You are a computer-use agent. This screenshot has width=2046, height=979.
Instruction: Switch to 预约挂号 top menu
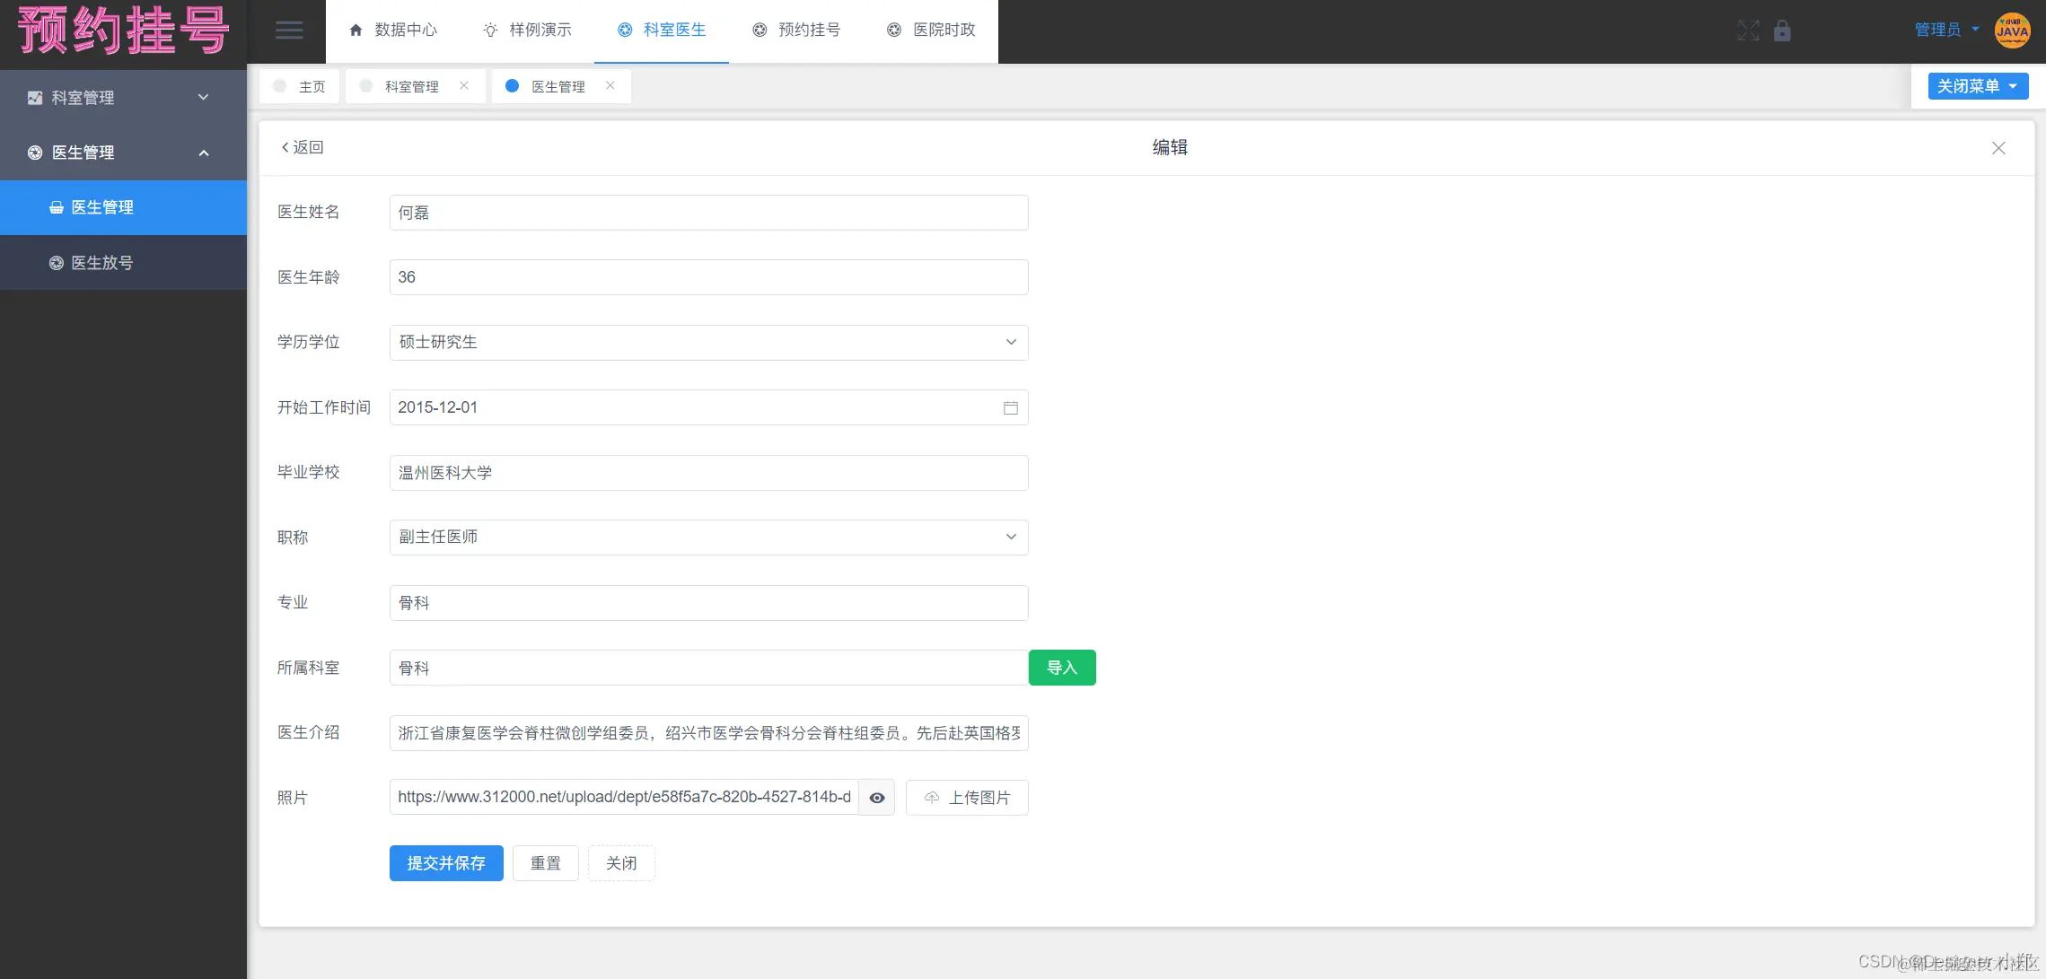click(796, 30)
